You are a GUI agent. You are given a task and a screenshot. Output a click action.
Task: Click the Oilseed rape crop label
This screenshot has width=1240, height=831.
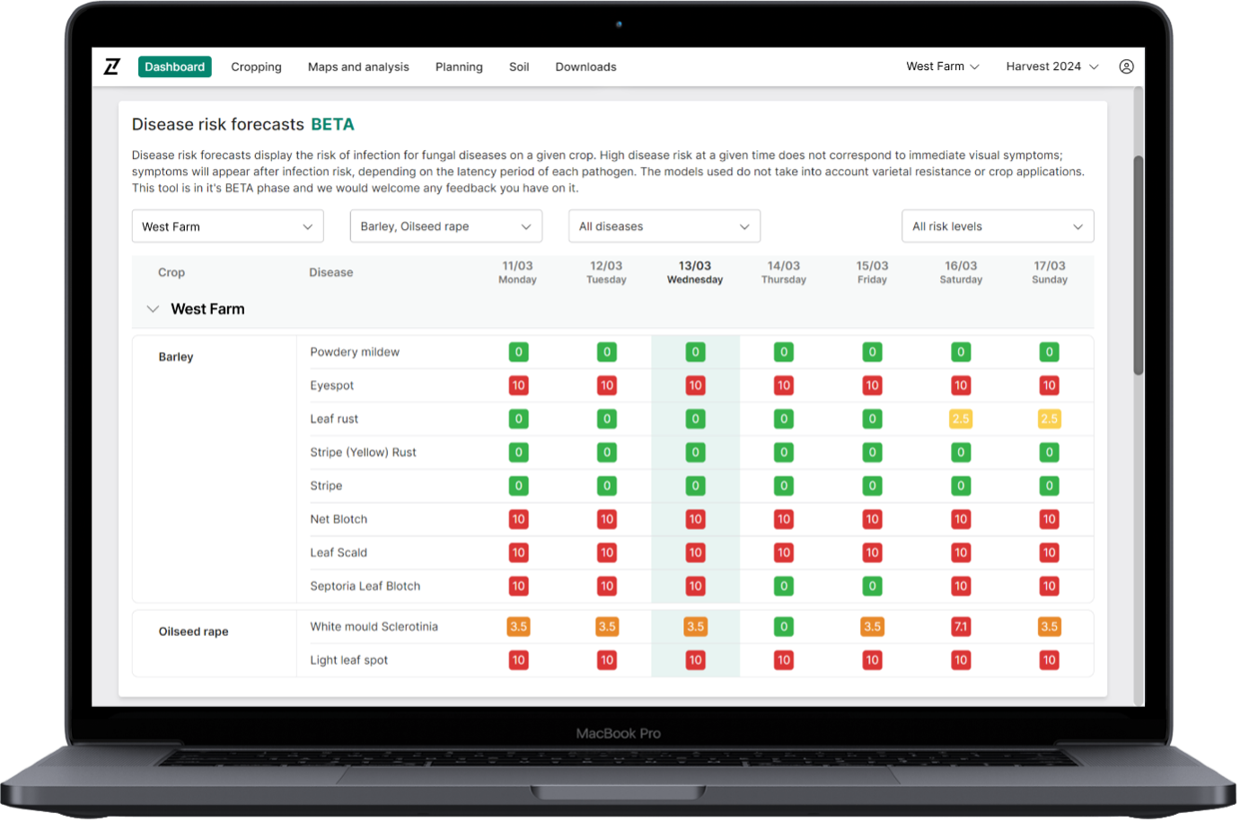coord(194,632)
